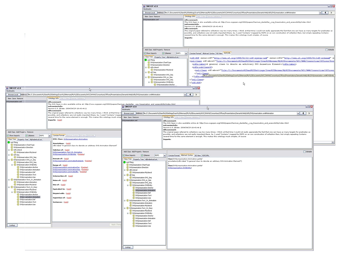This screenshot has width=339, height=260.
Task: Click horizontal scrollbar right arrow under top-right window
Action: pyautogui.click(x=332, y=142)
